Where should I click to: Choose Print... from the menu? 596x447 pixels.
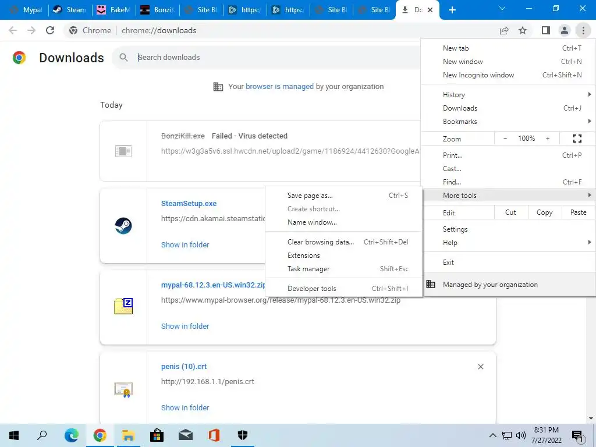tap(508, 155)
